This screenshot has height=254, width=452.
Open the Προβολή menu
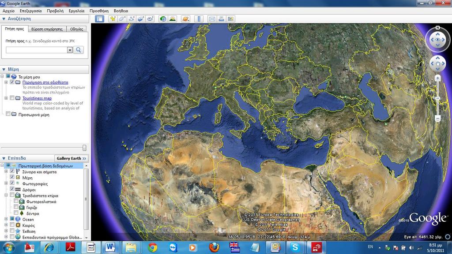coord(55,11)
